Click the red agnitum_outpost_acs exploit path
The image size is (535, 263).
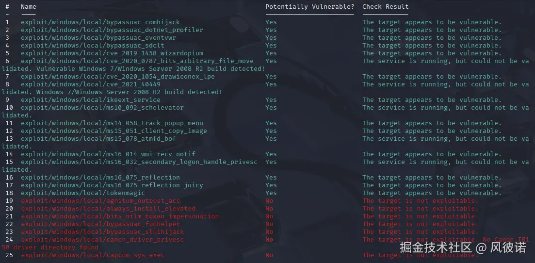click(x=100, y=201)
